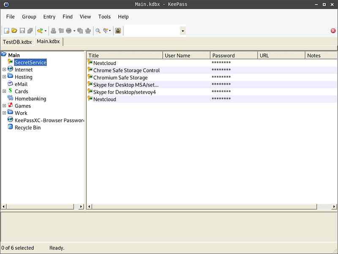Click the right arrow of group tree scrollbar
Image resolution: width=338 pixels, height=254 pixels.
[81, 207]
